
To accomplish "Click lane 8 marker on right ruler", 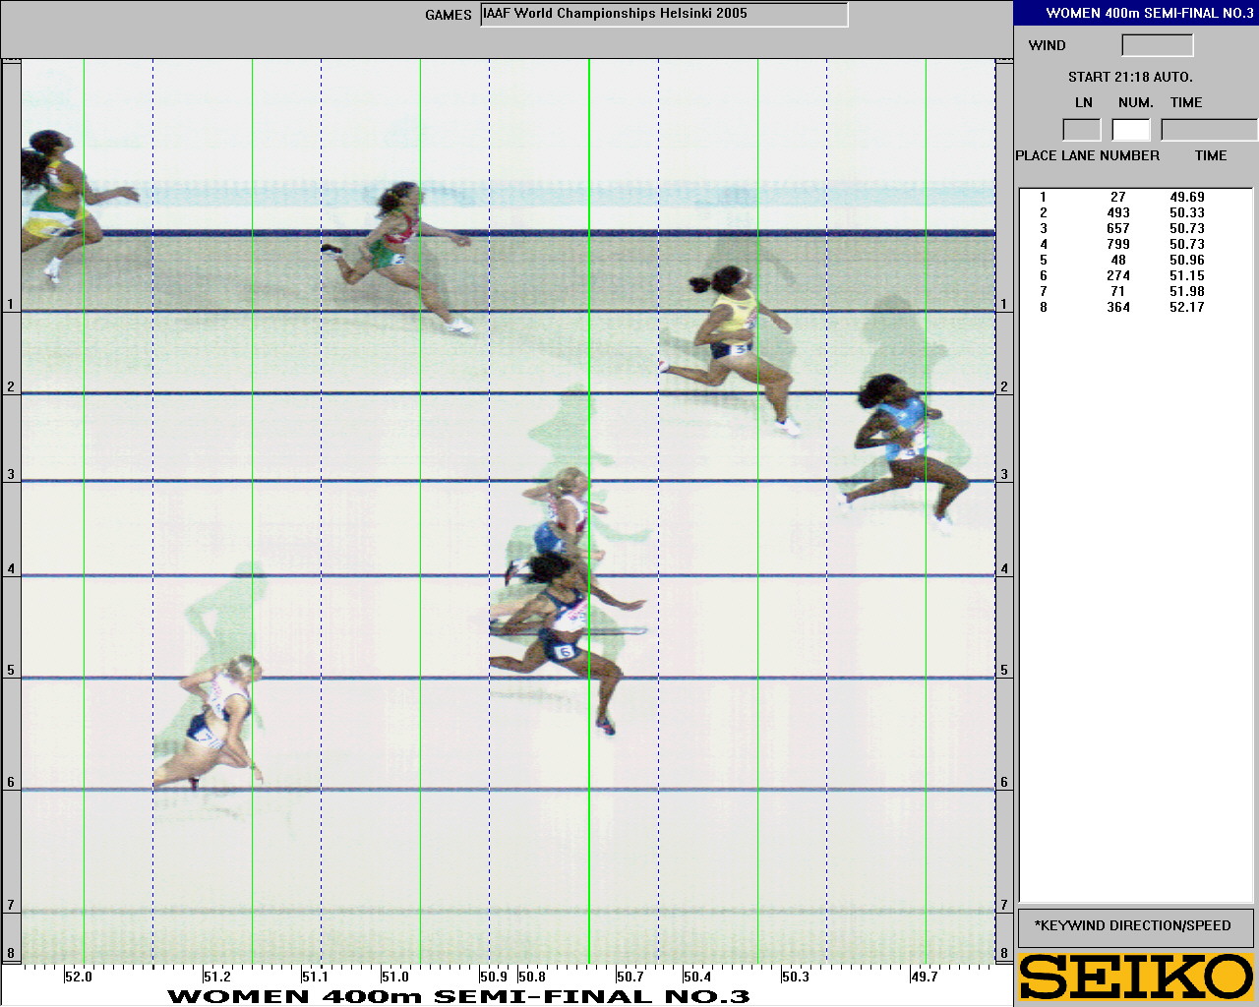I will click(x=1004, y=953).
